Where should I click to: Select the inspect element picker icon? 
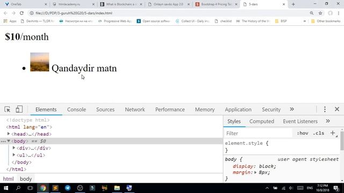(x=7, y=109)
